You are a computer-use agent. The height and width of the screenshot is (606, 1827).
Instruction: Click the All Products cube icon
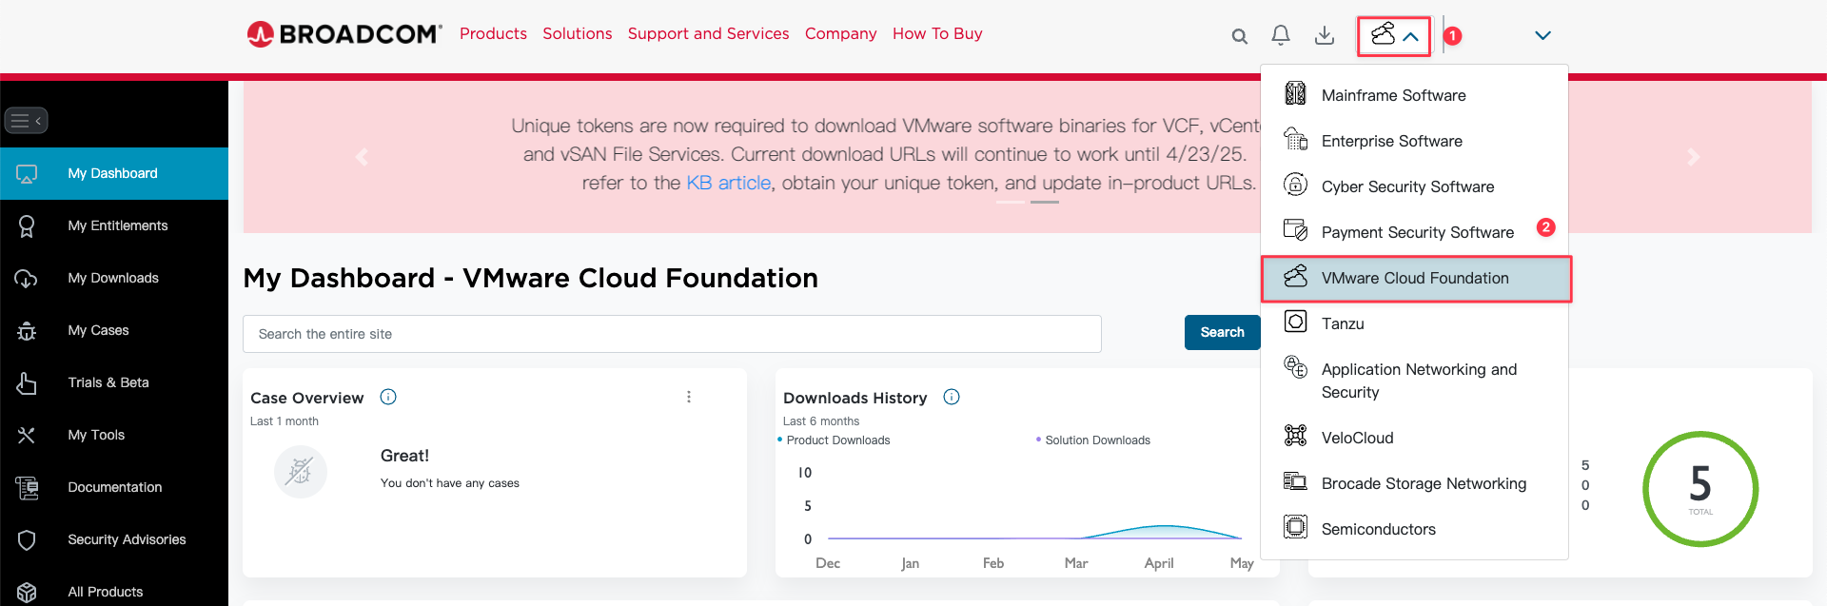coord(27,592)
